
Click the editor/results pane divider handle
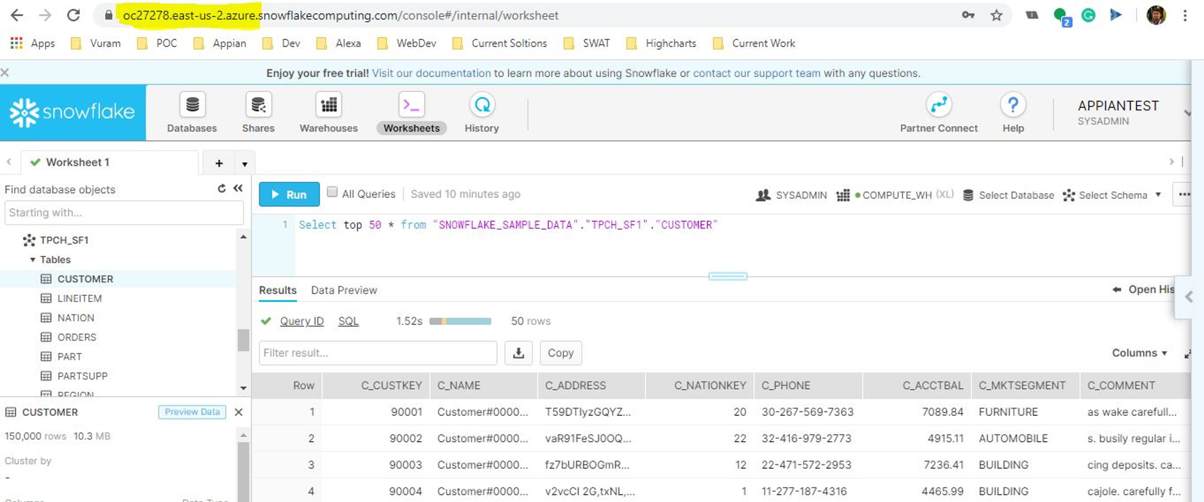point(727,276)
